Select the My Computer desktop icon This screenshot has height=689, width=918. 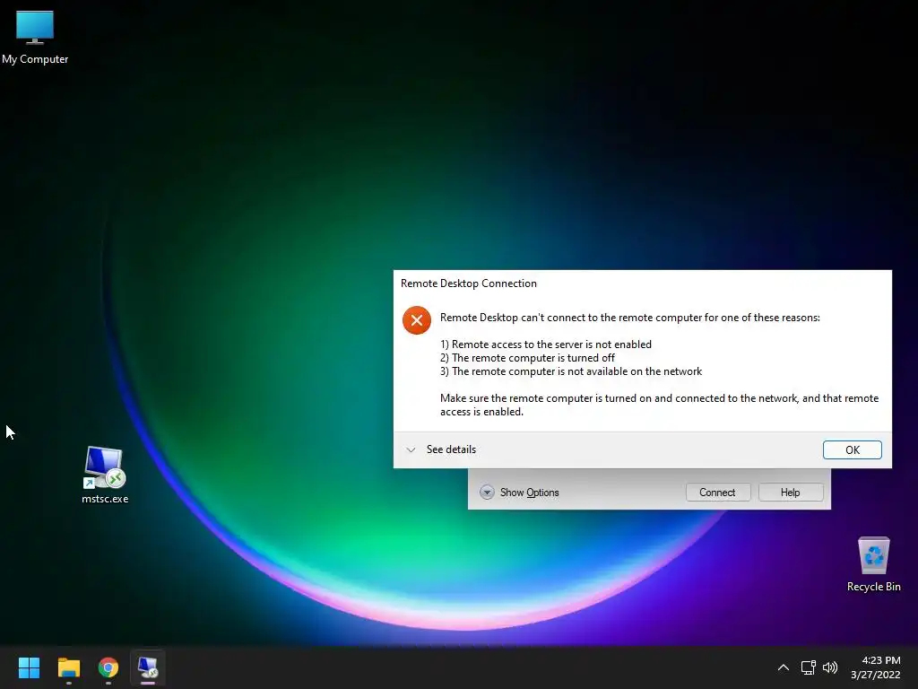tap(35, 37)
